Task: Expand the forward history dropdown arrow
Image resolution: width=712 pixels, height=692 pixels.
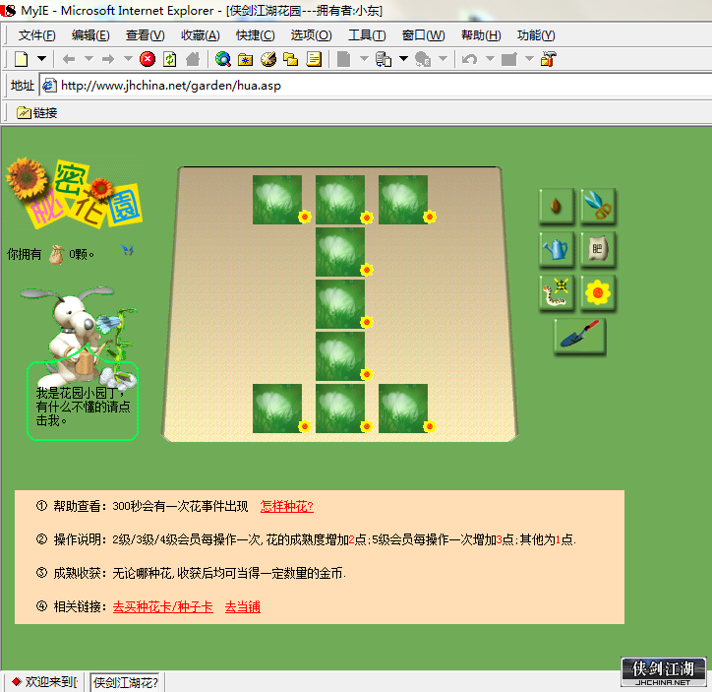Action: pos(128,59)
